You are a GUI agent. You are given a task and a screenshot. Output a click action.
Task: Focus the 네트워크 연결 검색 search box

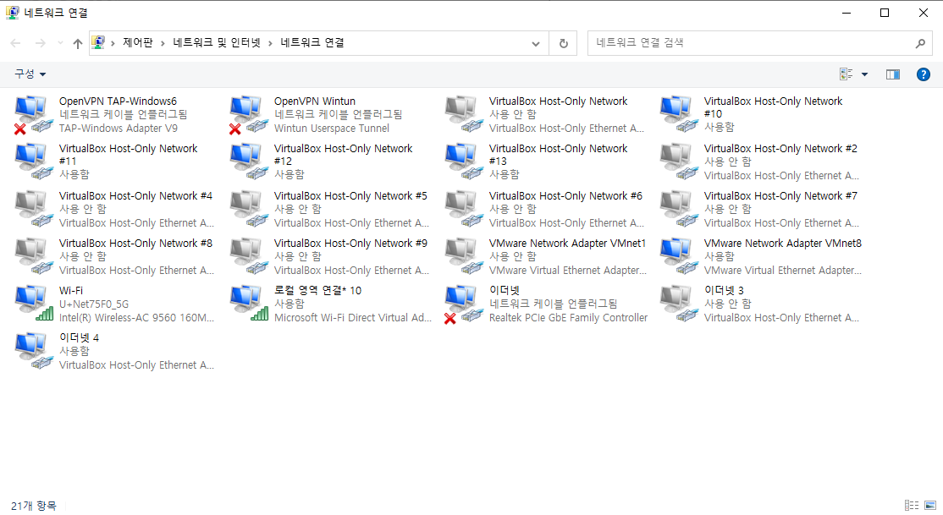click(x=759, y=43)
